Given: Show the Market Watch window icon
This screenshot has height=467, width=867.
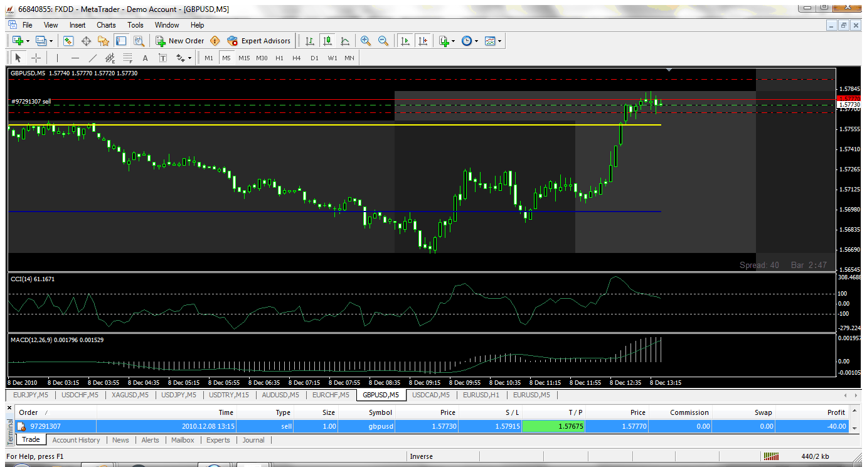Looking at the screenshot, I should 68,41.
